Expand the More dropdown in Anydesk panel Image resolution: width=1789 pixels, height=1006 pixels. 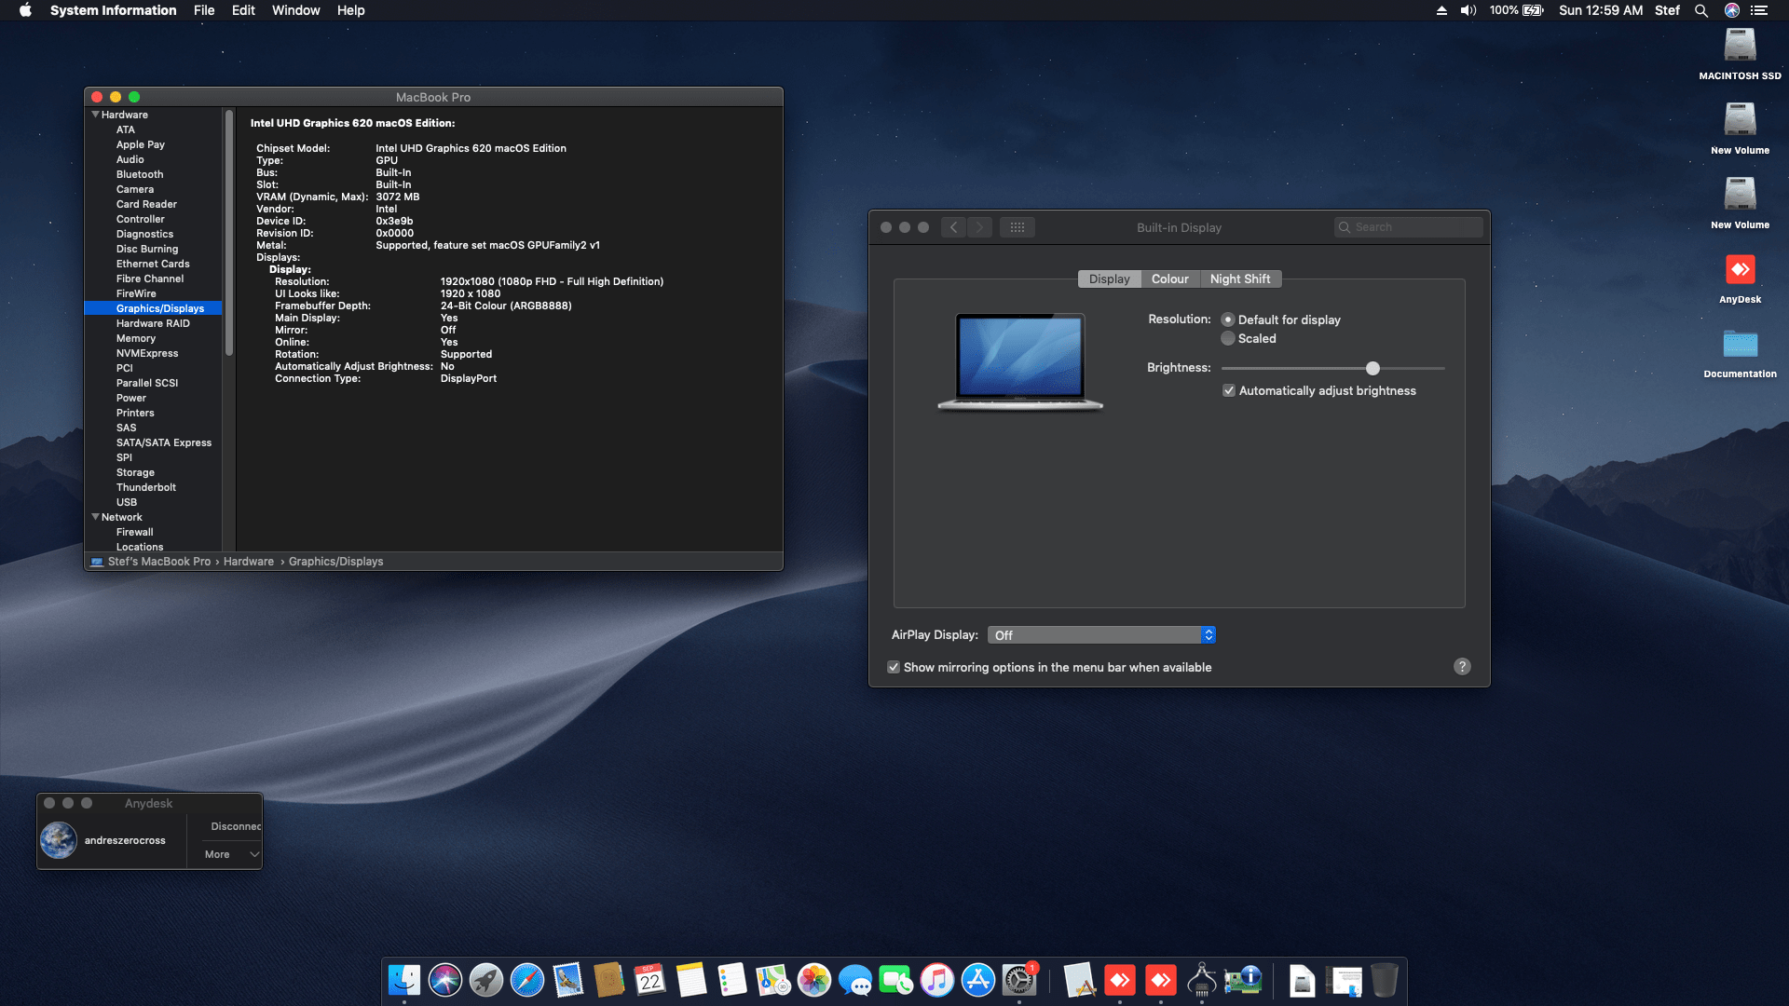point(231,854)
